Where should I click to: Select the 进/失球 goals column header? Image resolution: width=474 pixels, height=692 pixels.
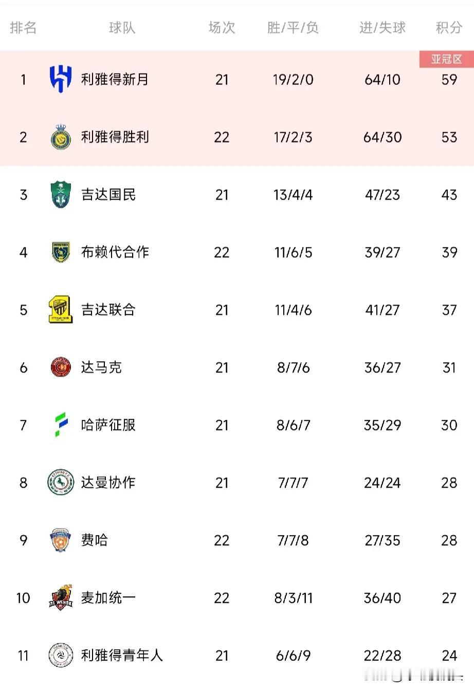tap(382, 28)
